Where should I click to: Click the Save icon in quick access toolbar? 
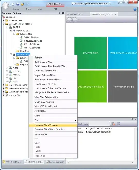coord(18,4)
